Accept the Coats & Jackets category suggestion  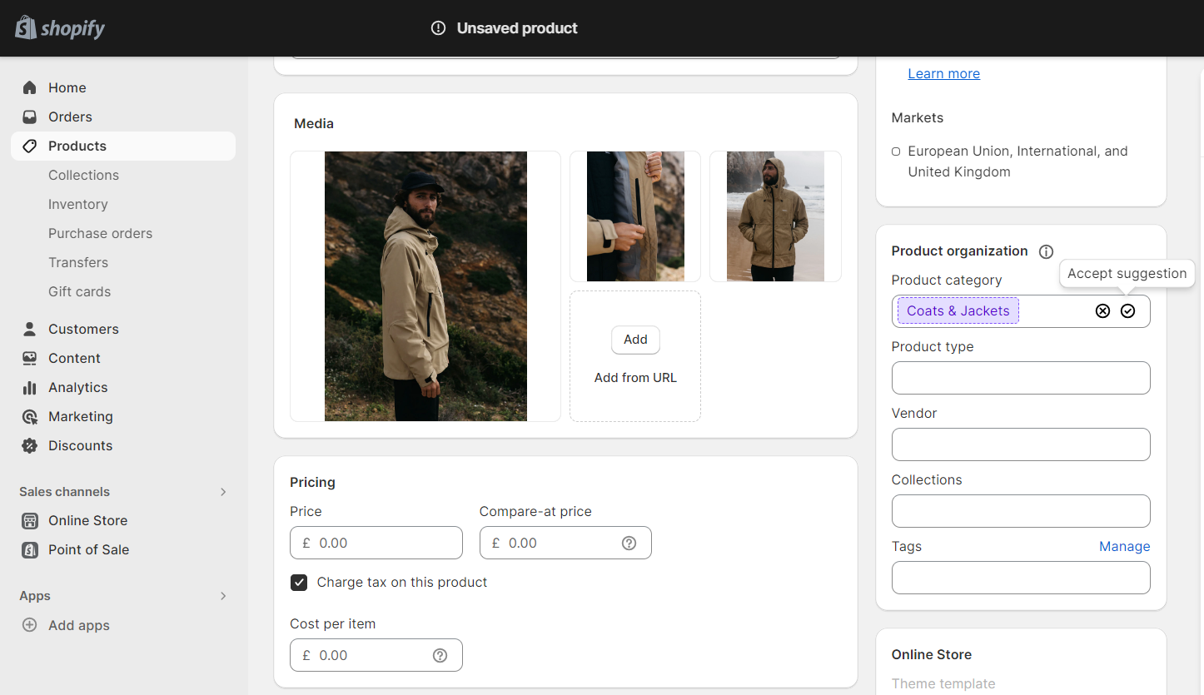[x=1128, y=310]
